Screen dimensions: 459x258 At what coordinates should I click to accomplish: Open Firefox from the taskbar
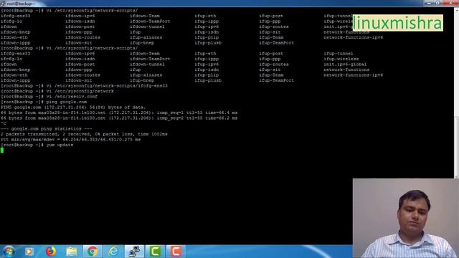coord(51,252)
